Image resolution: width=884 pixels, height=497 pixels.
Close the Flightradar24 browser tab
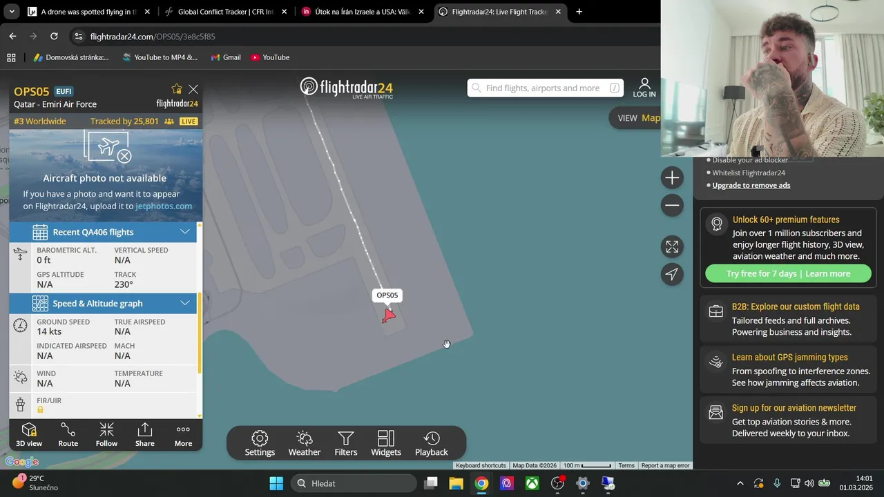(x=558, y=12)
